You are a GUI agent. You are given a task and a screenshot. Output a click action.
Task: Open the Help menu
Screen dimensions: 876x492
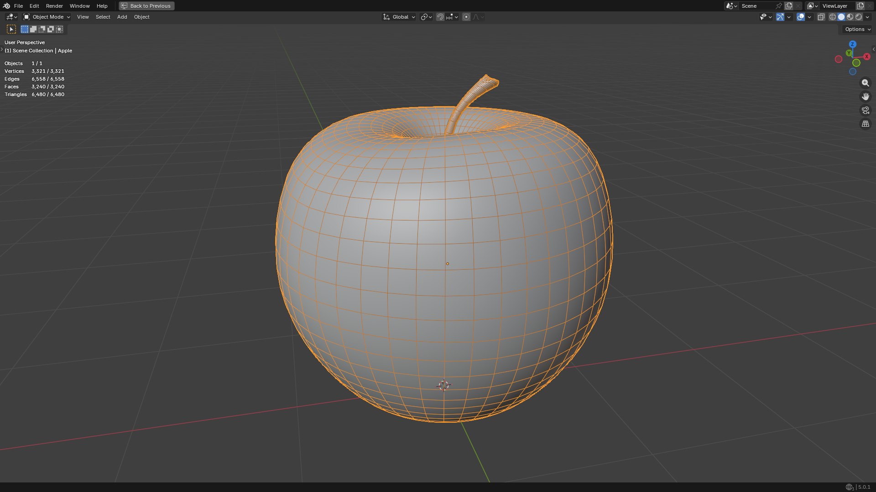102,6
